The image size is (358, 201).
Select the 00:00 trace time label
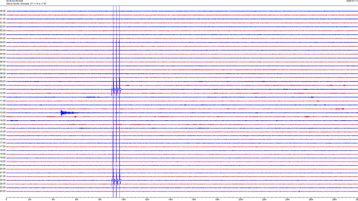[x=3, y=11]
